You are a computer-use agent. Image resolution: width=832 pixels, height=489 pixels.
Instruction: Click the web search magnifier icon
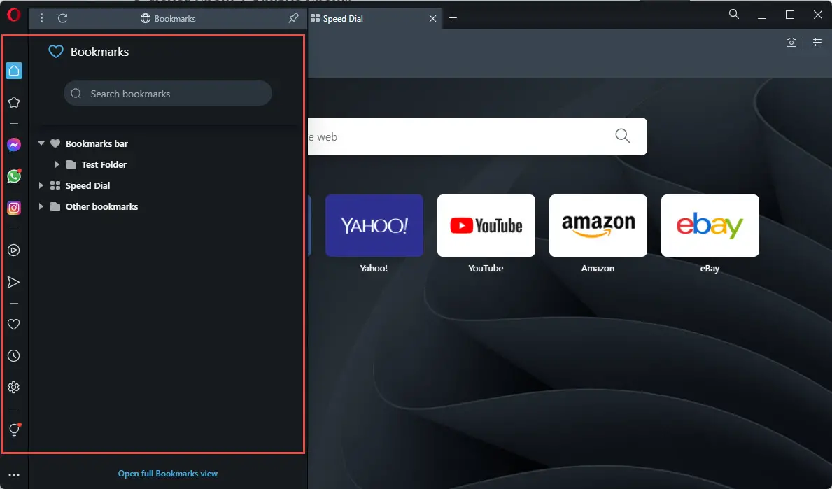pos(622,136)
